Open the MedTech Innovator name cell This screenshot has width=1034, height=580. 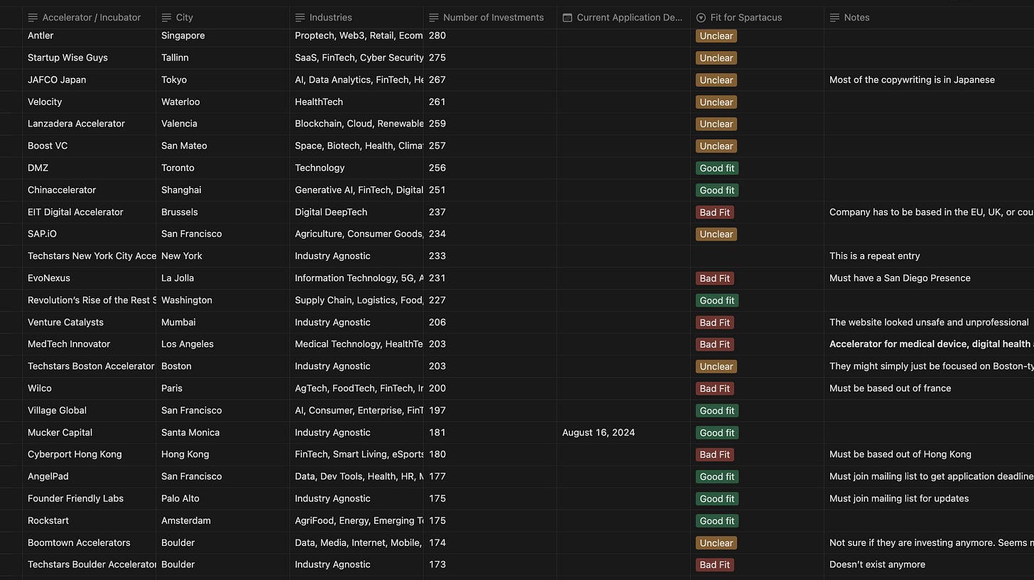coord(89,344)
